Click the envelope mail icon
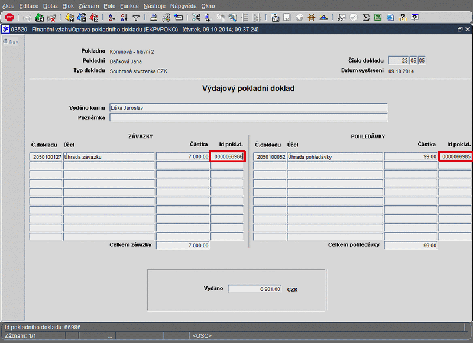The image size is (473, 343). [x=179, y=18]
